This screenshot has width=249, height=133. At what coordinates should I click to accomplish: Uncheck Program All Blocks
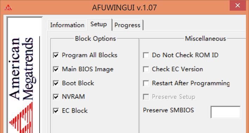(56, 55)
